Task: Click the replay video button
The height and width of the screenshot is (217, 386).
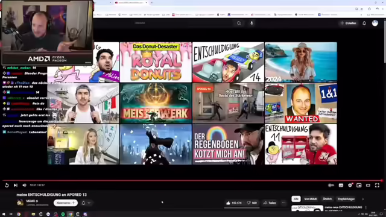Action: tap(7, 185)
